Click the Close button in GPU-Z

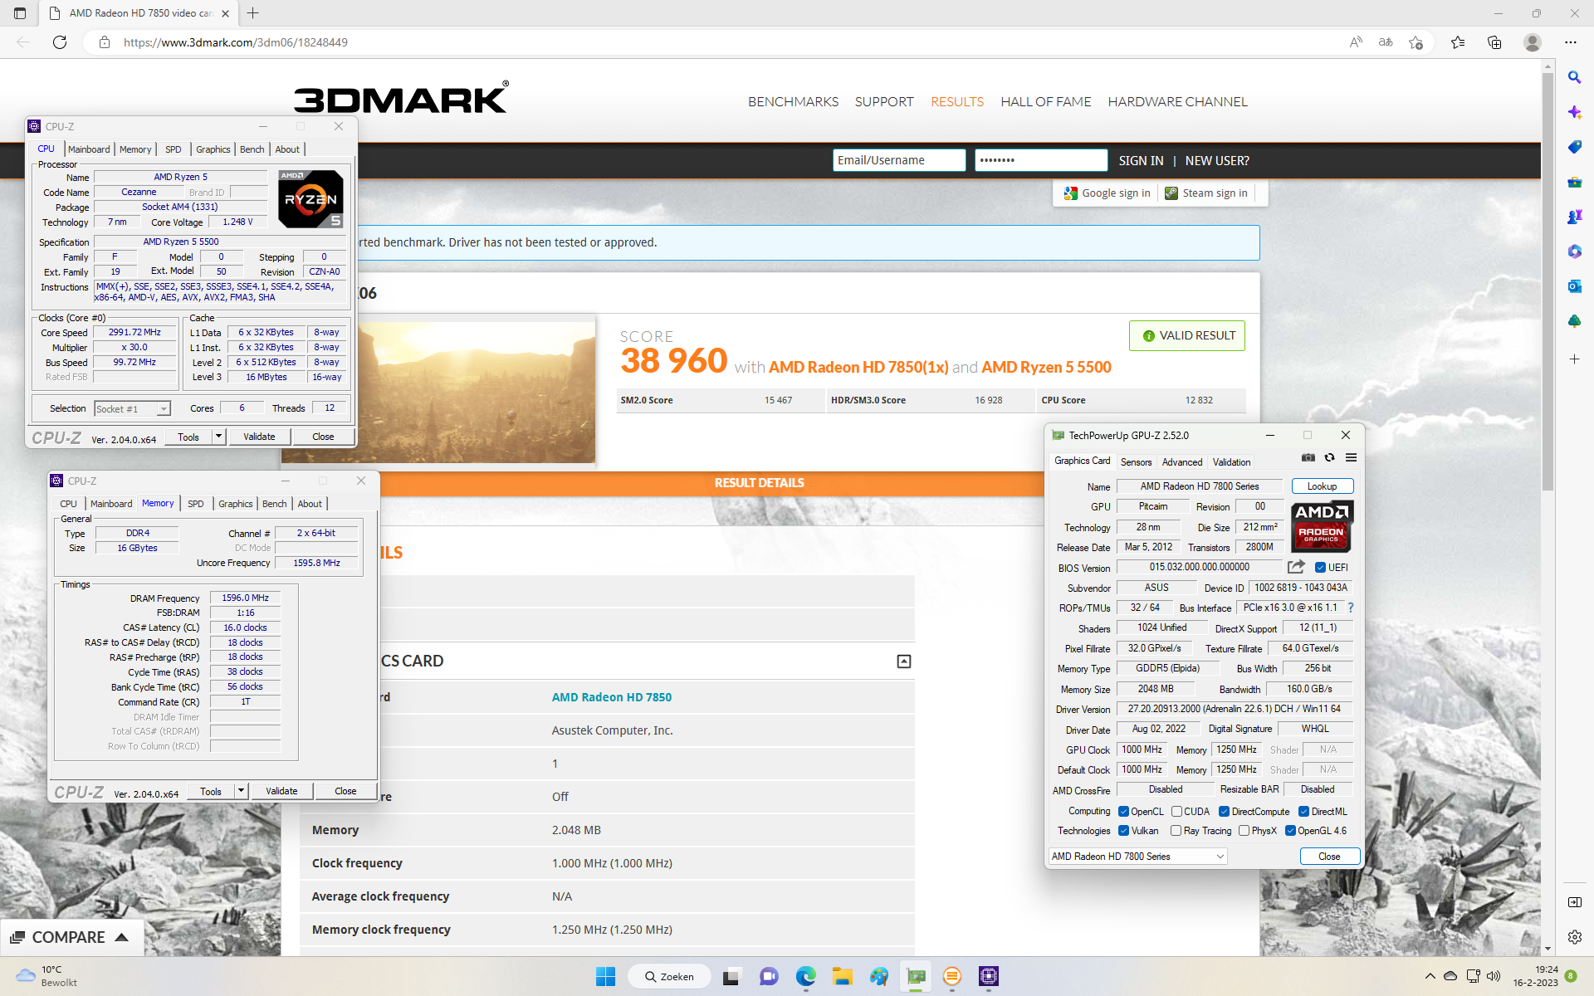[1329, 857]
